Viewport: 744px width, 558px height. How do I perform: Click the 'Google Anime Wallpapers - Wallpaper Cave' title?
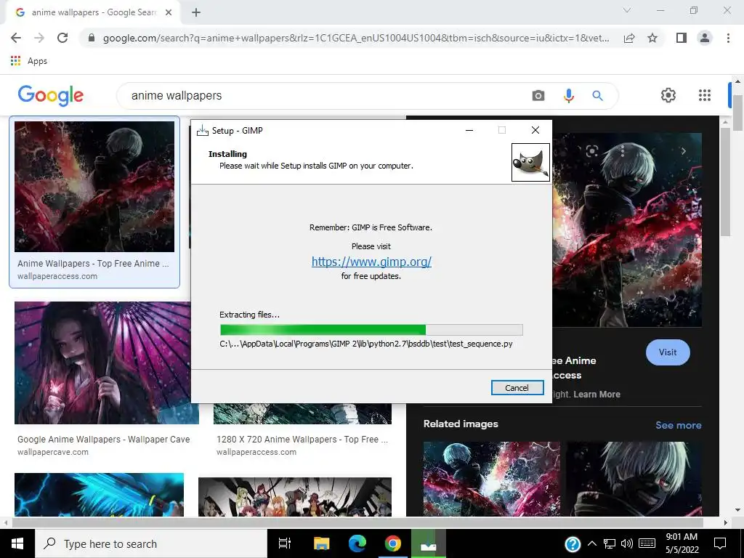tap(103, 440)
